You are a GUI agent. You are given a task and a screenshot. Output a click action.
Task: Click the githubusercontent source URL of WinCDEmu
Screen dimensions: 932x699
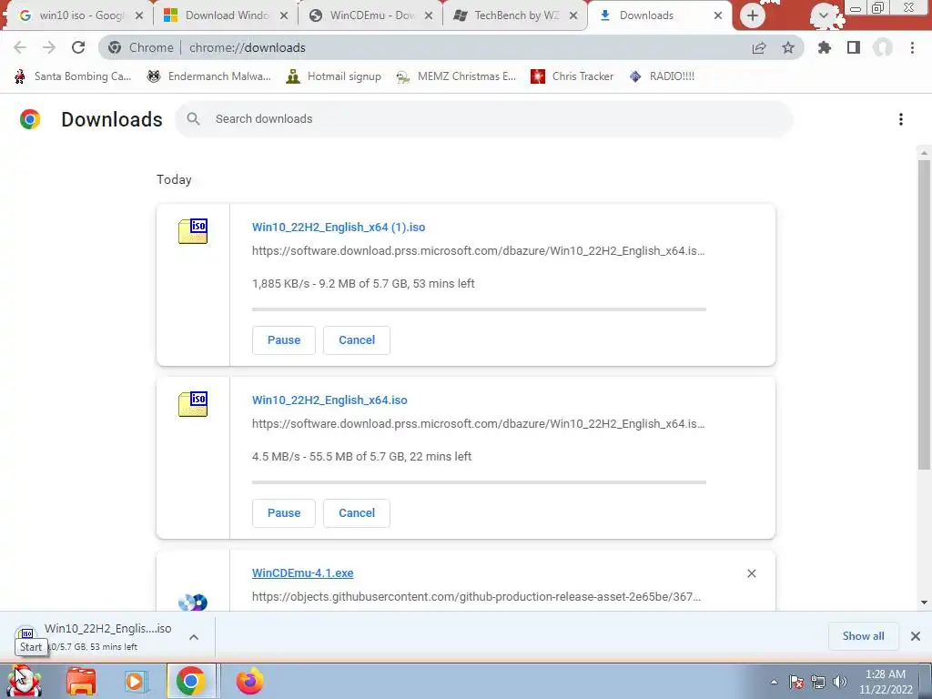point(476,597)
